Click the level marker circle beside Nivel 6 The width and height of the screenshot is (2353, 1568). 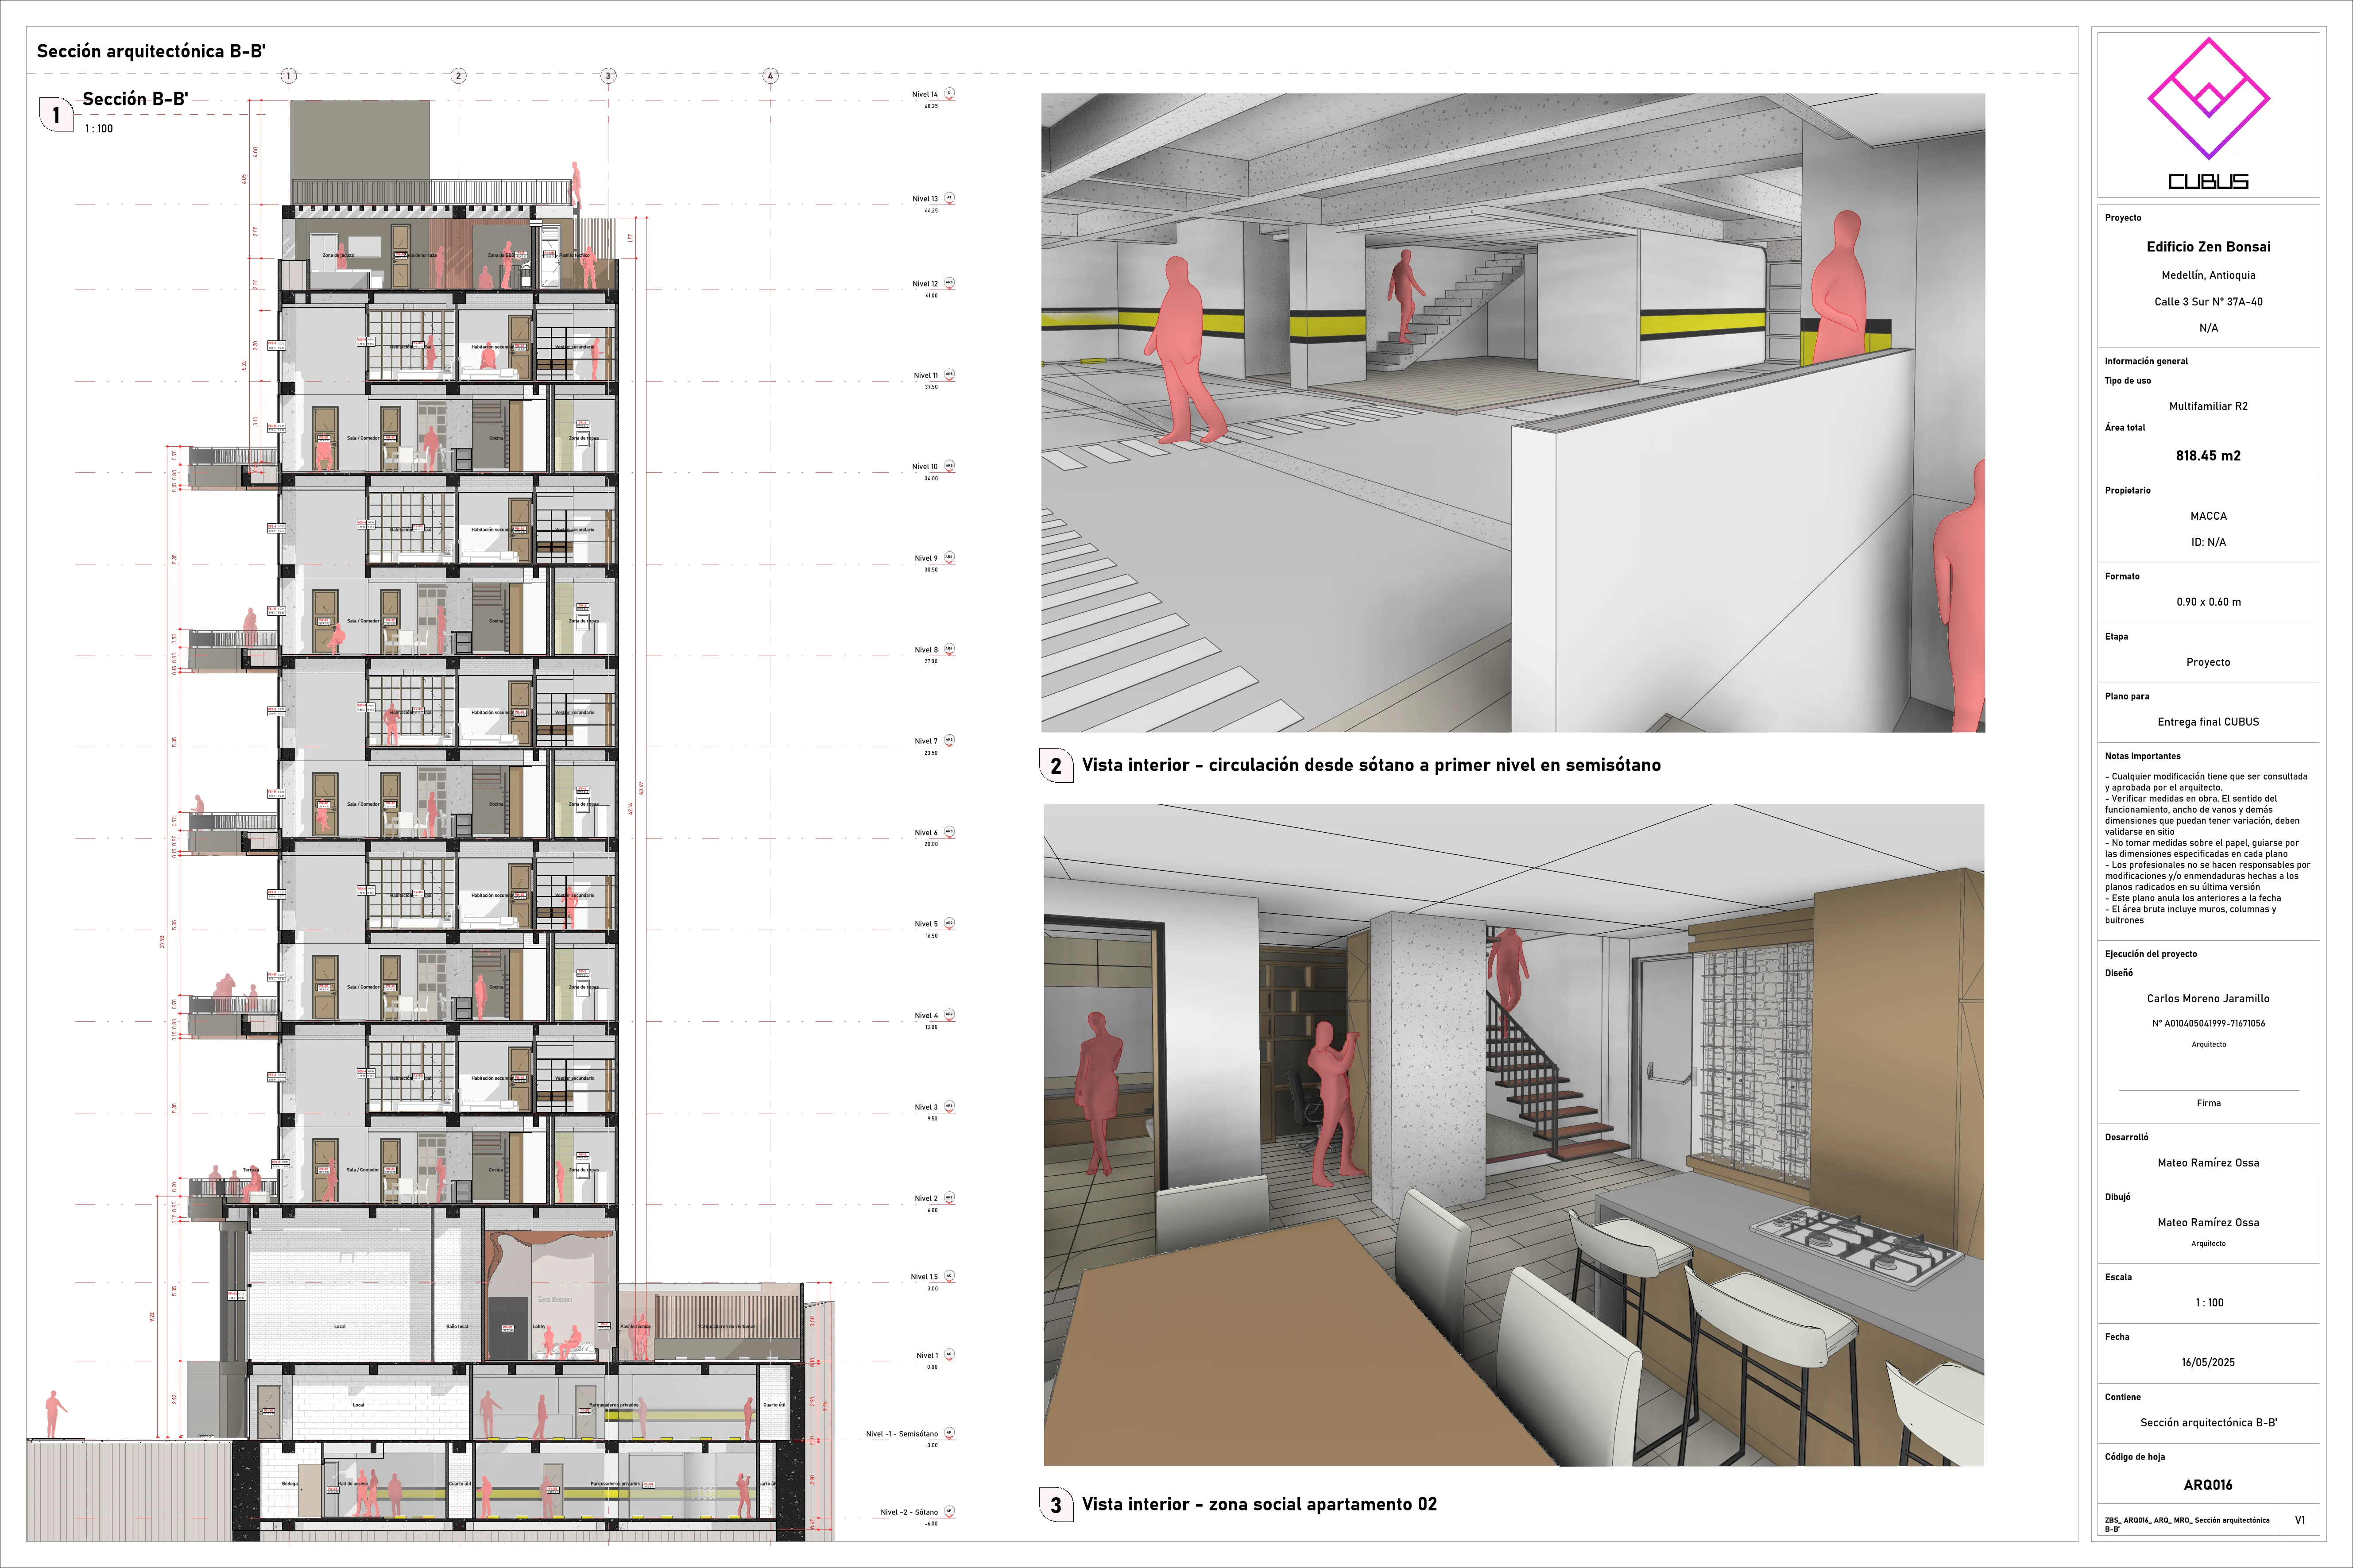pyautogui.click(x=949, y=832)
